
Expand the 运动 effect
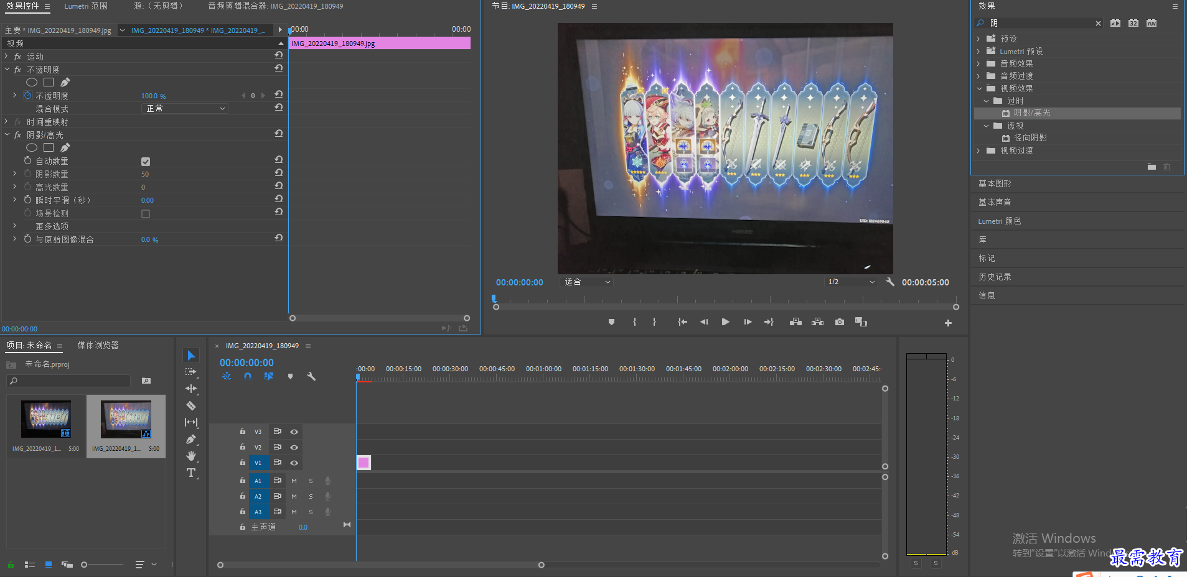6,56
